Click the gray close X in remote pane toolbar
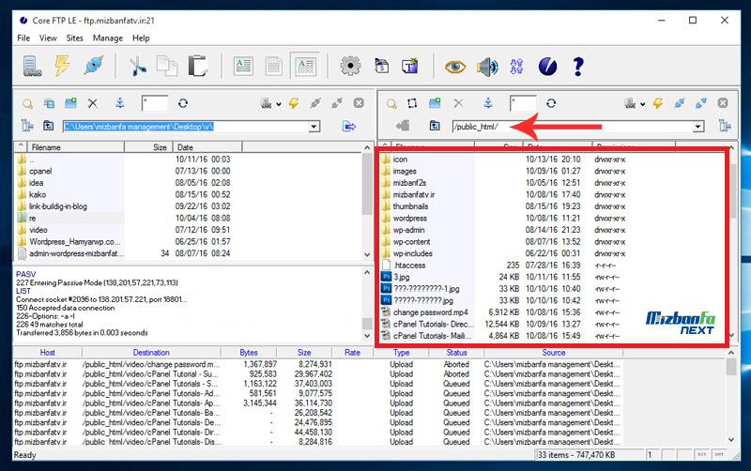Image resolution: width=751 pixels, height=471 pixels. click(x=723, y=103)
